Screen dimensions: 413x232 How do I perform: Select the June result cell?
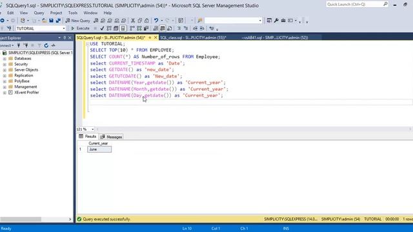[x=99, y=150]
